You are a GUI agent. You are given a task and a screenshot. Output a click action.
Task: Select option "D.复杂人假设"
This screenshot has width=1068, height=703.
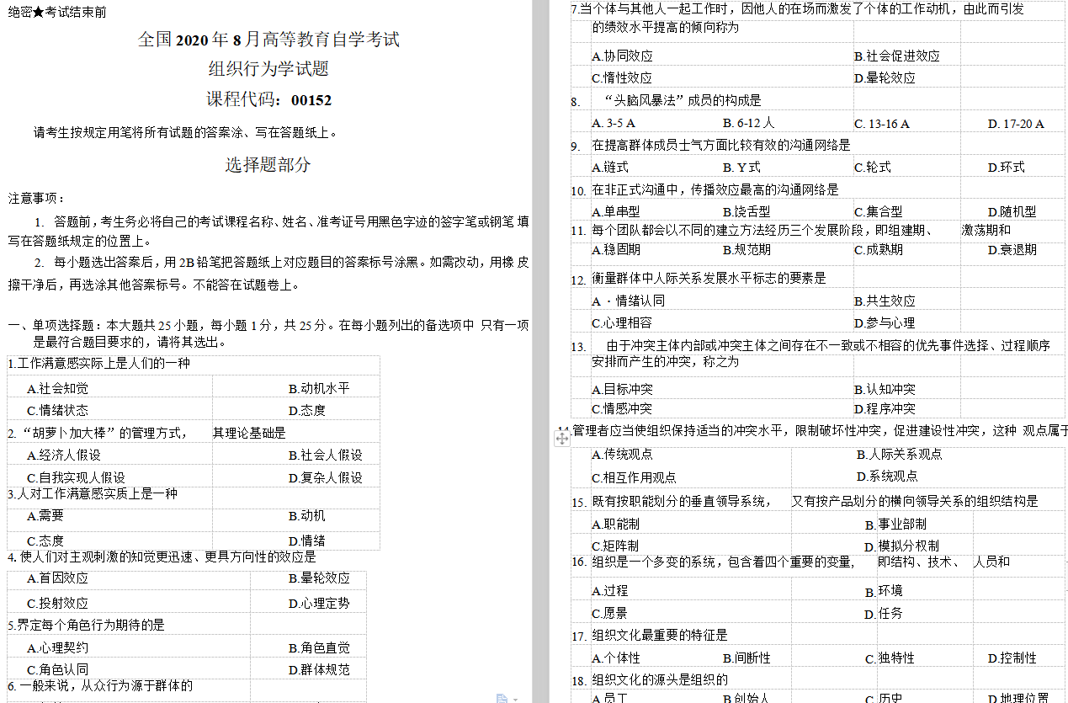(x=325, y=477)
